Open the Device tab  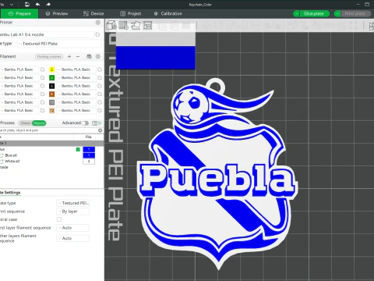[x=93, y=13]
